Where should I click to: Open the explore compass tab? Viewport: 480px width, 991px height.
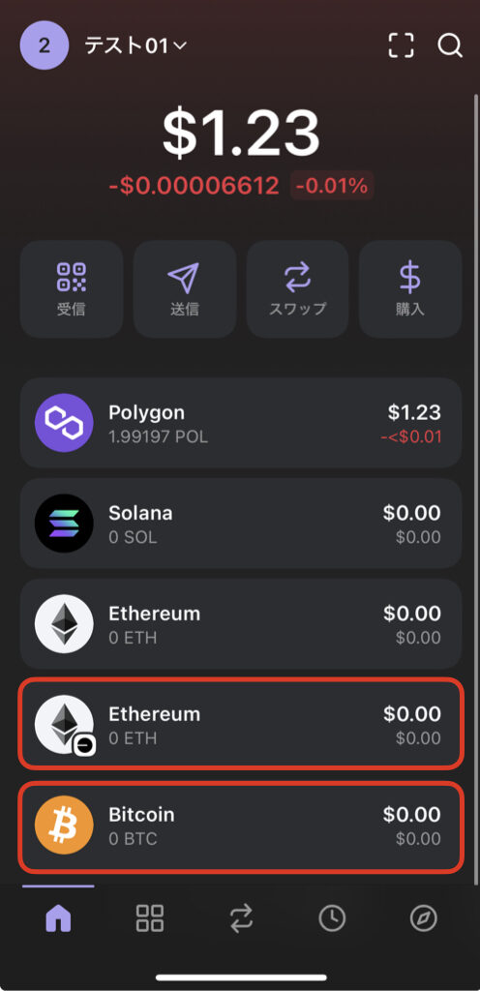[x=424, y=918]
